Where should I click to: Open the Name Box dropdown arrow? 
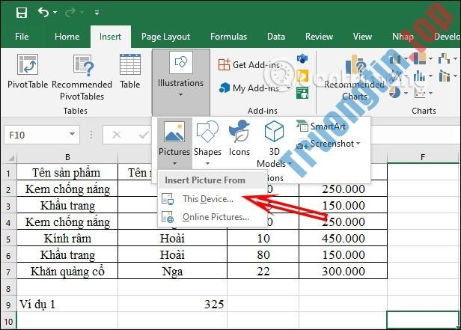pyautogui.click(x=72, y=134)
